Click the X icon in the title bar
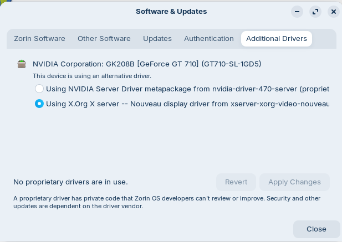 click(x=334, y=12)
